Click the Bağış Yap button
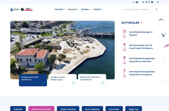 tap(134, 109)
